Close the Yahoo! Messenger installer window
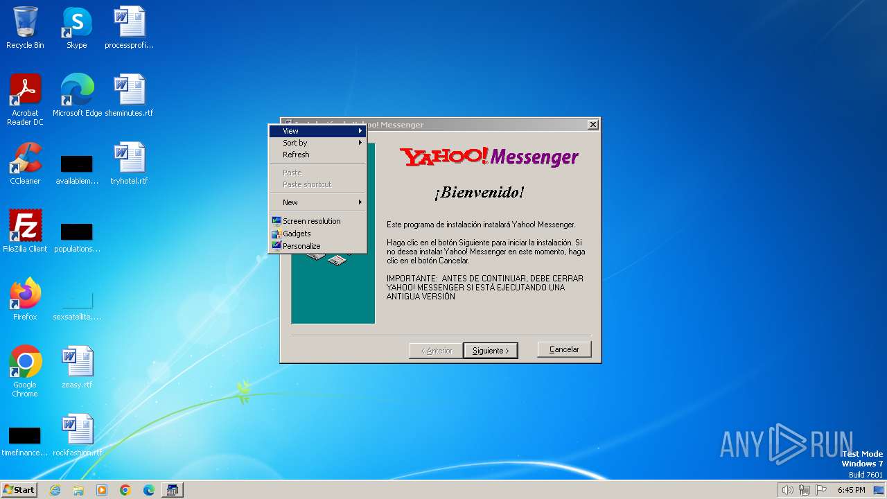The image size is (887, 499). pos(593,125)
